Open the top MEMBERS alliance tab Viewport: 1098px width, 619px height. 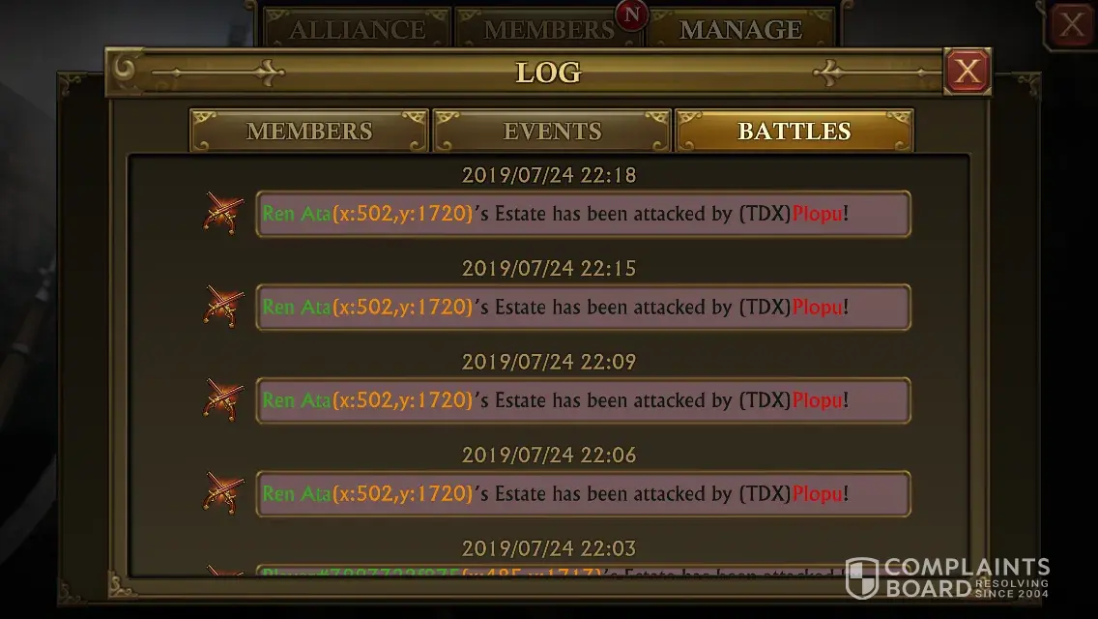coord(549,29)
